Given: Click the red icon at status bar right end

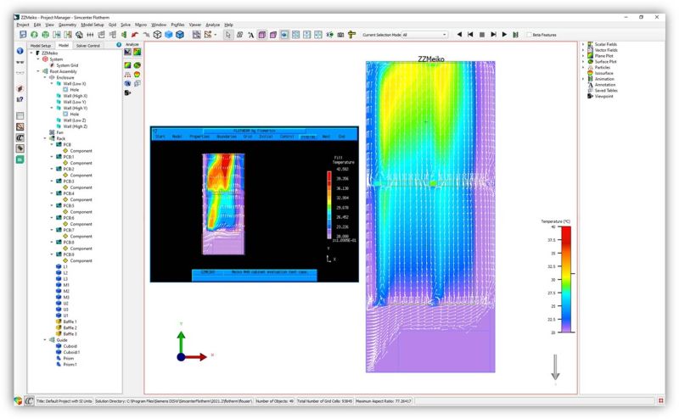Looking at the screenshot, I should click(661, 401).
